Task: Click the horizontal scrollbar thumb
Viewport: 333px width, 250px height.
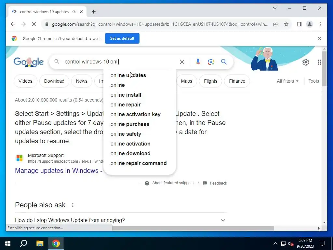Action: tap(193, 228)
